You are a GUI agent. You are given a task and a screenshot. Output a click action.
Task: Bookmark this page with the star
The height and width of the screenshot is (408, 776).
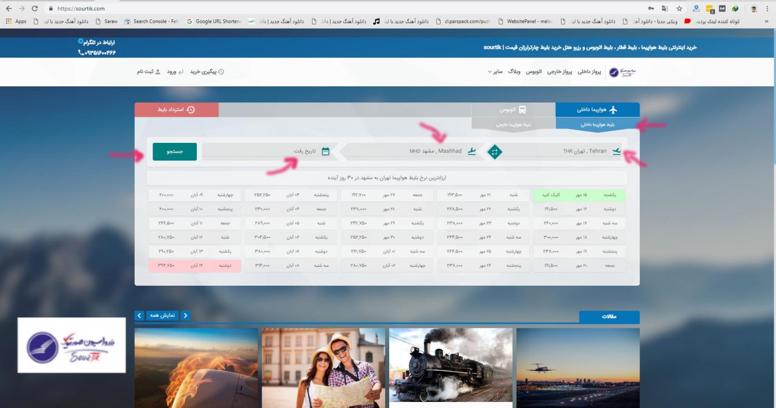click(x=679, y=8)
